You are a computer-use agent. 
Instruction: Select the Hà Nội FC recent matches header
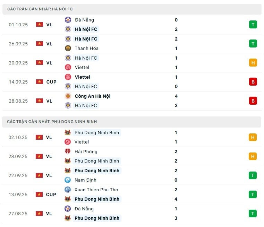(x=40, y=9)
